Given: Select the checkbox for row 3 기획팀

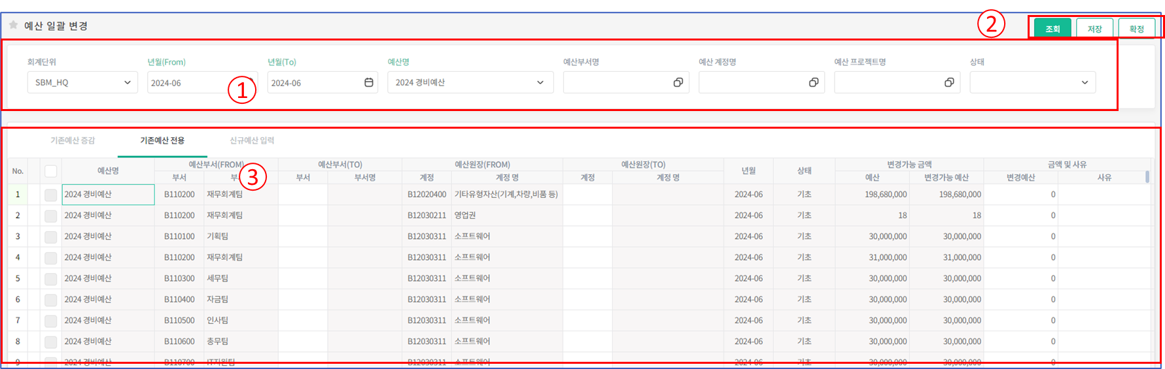Looking at the screenshot, I should [x=50, y=236].
